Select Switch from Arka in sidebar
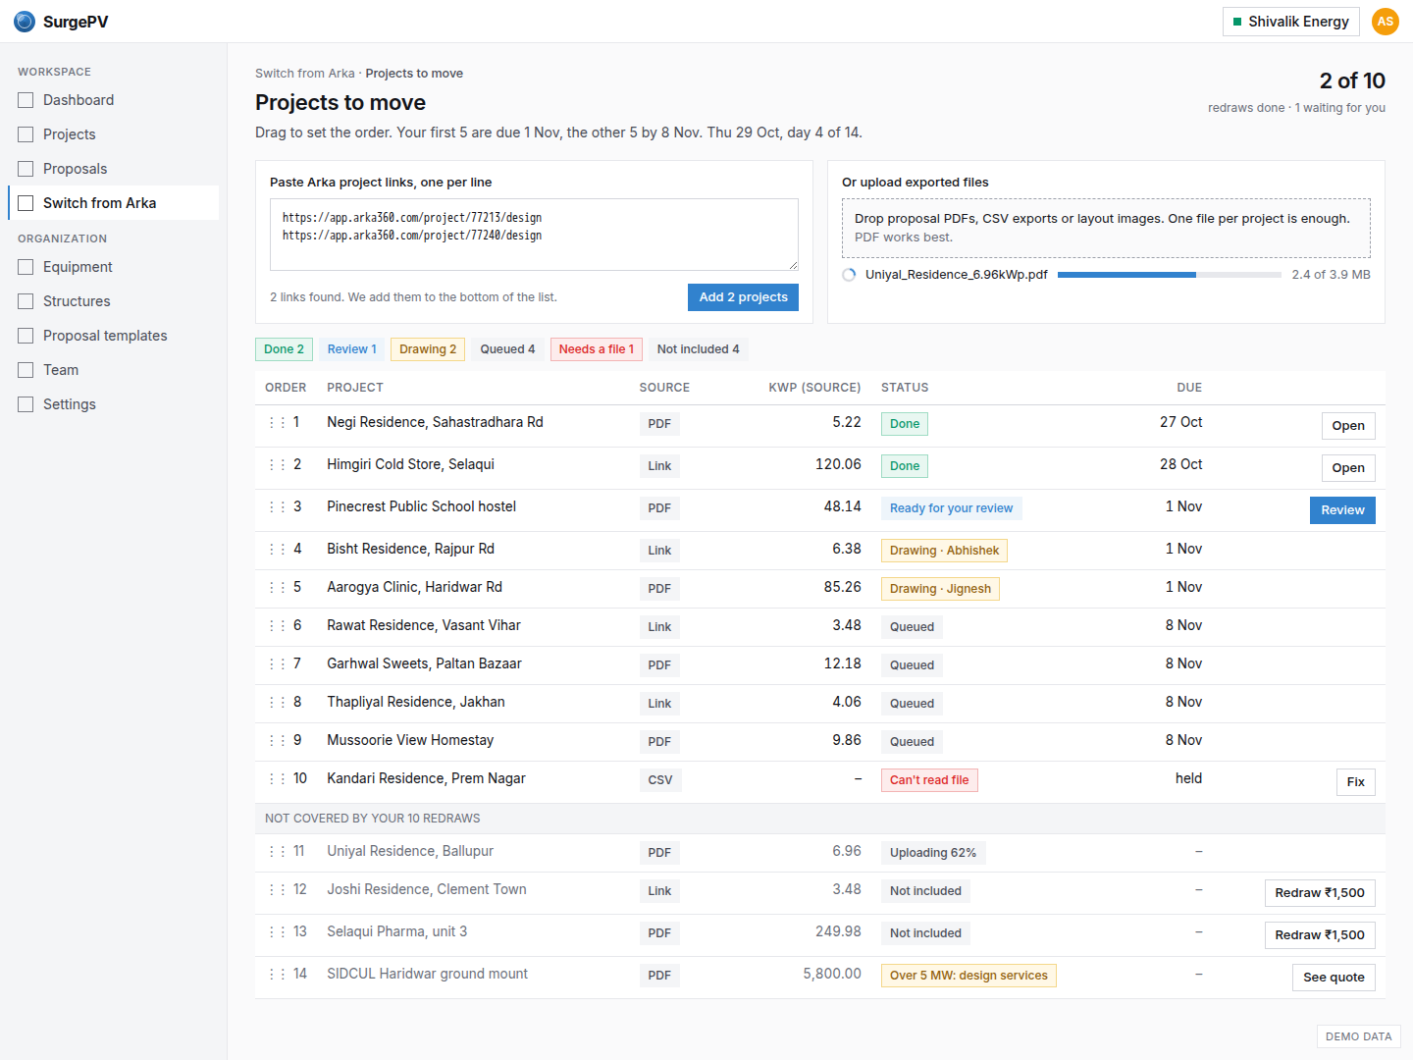 [x=114, y=203]
